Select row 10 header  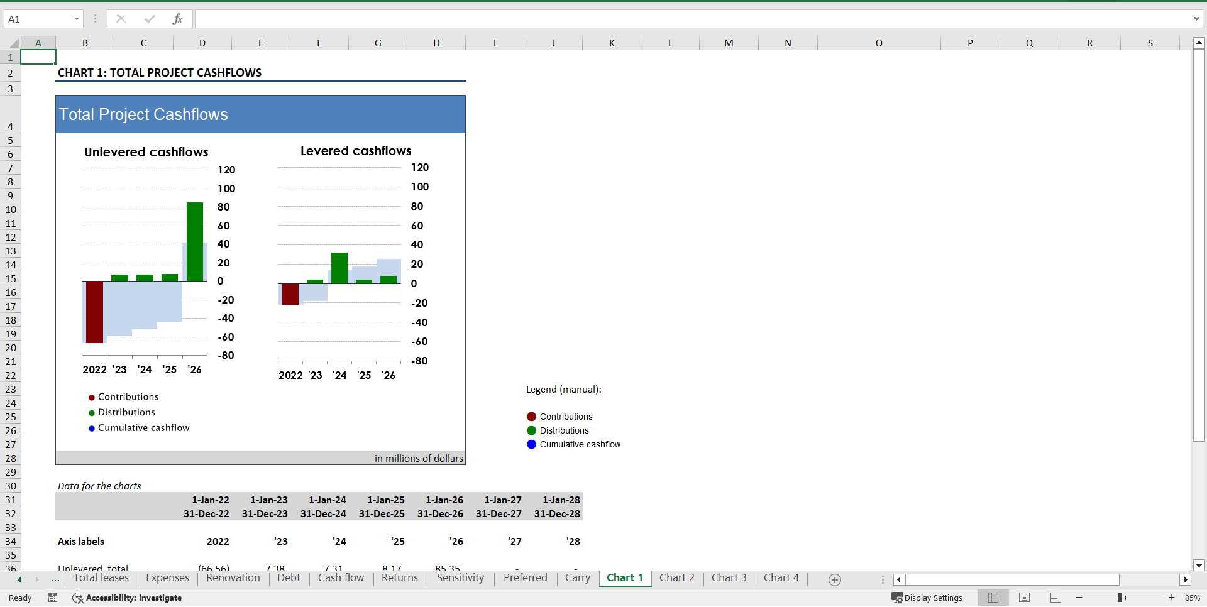coord(11,210)
